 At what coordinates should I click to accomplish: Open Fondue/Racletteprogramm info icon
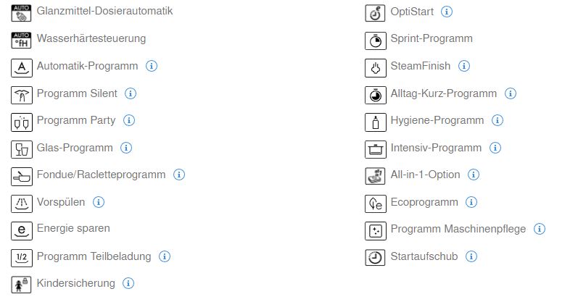179,175
